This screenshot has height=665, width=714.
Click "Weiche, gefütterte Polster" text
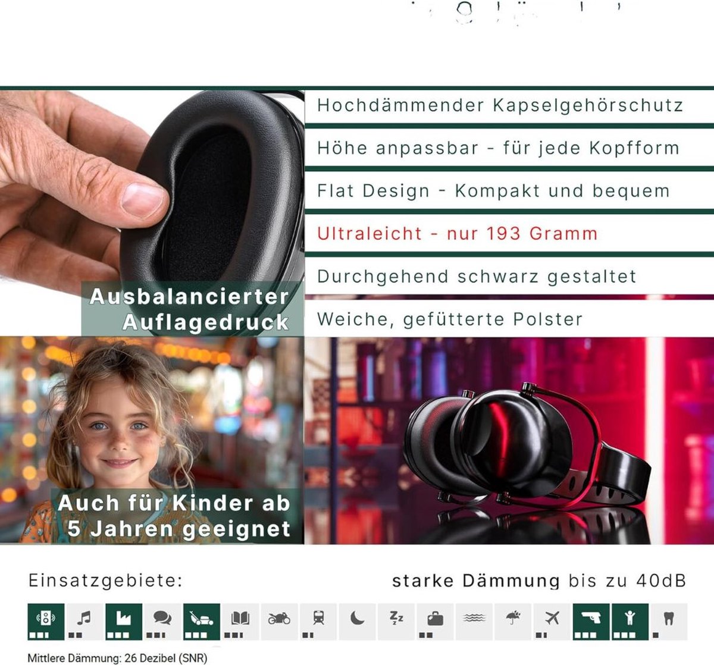(449, 319)
